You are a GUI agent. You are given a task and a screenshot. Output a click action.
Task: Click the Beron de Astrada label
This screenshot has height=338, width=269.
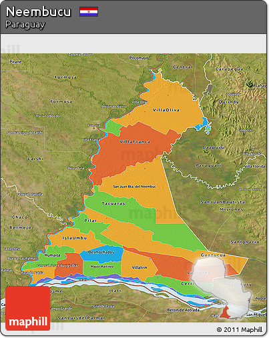pos(183,310)
